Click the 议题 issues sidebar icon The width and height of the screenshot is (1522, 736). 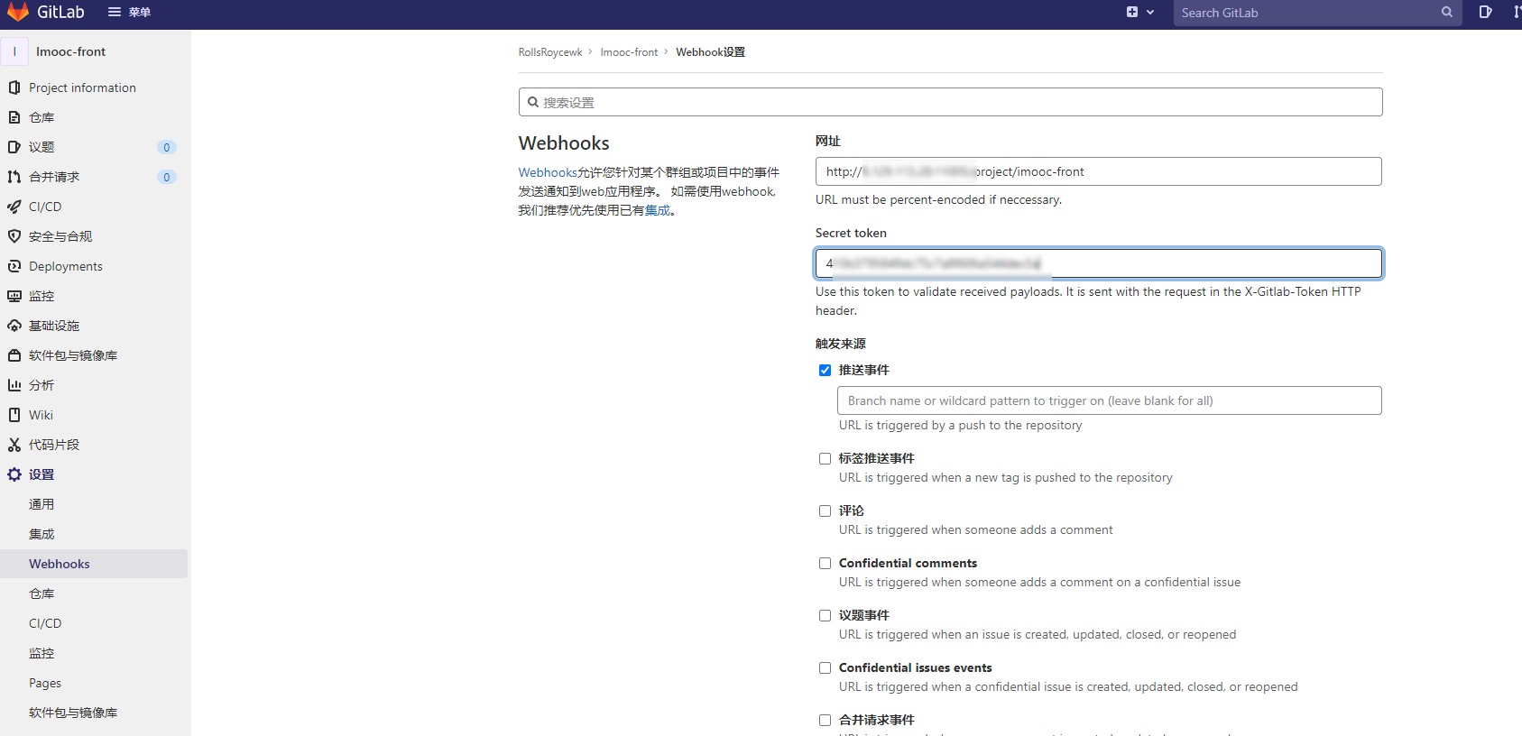point(14,147)
